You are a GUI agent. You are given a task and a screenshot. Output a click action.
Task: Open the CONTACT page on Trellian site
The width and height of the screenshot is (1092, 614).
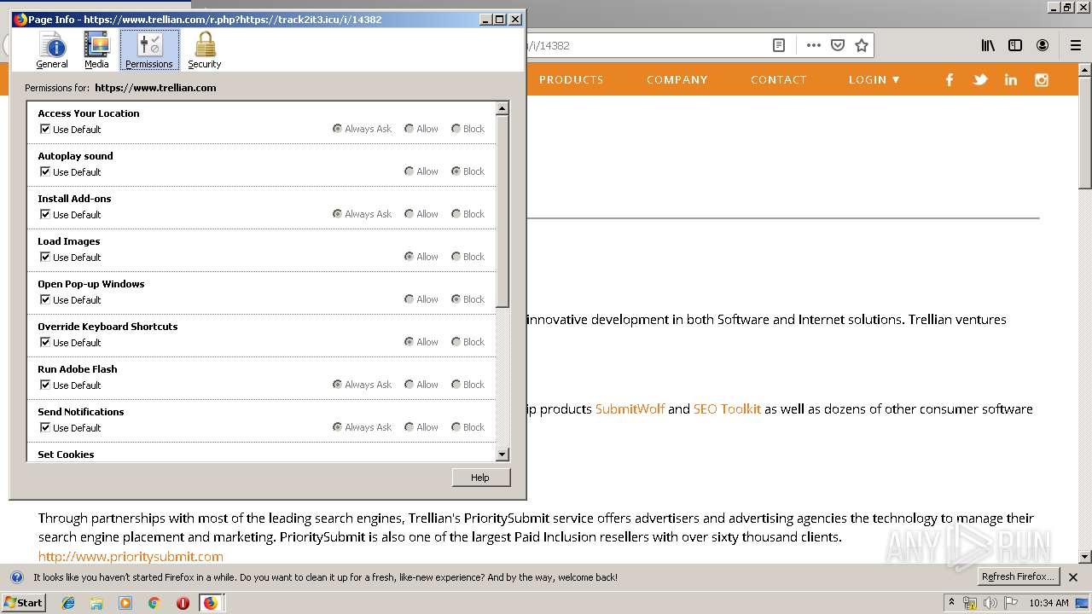[x=779, y=79]
